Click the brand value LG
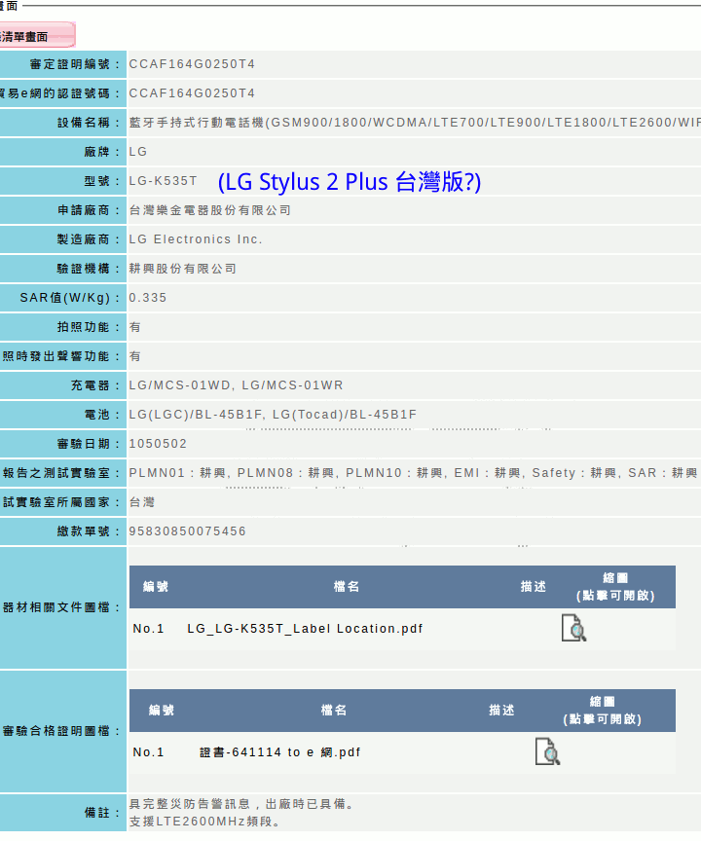Viewport: 701px width, 841px height. (138, 152)
